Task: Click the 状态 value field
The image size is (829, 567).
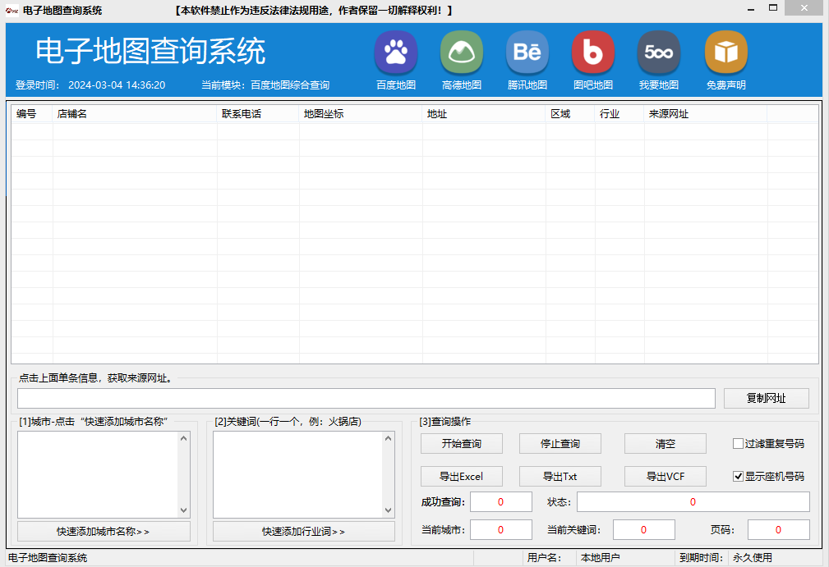Action: click(x=693, y=501)
